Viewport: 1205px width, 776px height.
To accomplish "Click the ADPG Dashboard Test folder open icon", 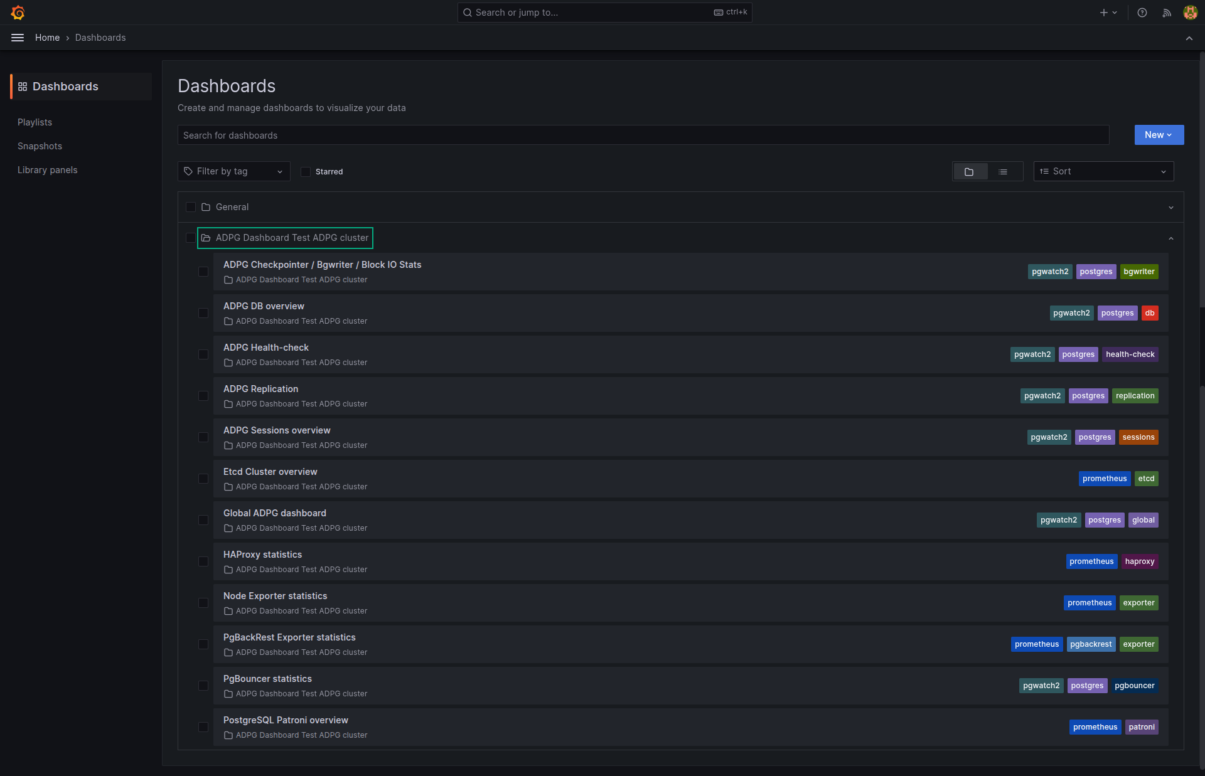I will point(206,238).
